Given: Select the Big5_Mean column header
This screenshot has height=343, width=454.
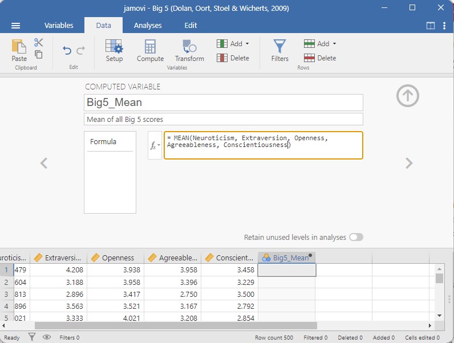Looking at the screenshot, I should tap(286, 258).
